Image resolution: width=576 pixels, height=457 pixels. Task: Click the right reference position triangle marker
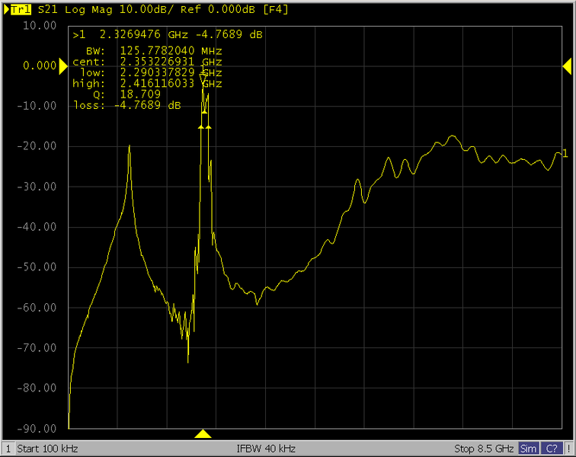567,66
